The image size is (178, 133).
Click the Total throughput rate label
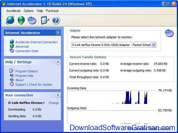pyautogui.click(x=84, y=77)
